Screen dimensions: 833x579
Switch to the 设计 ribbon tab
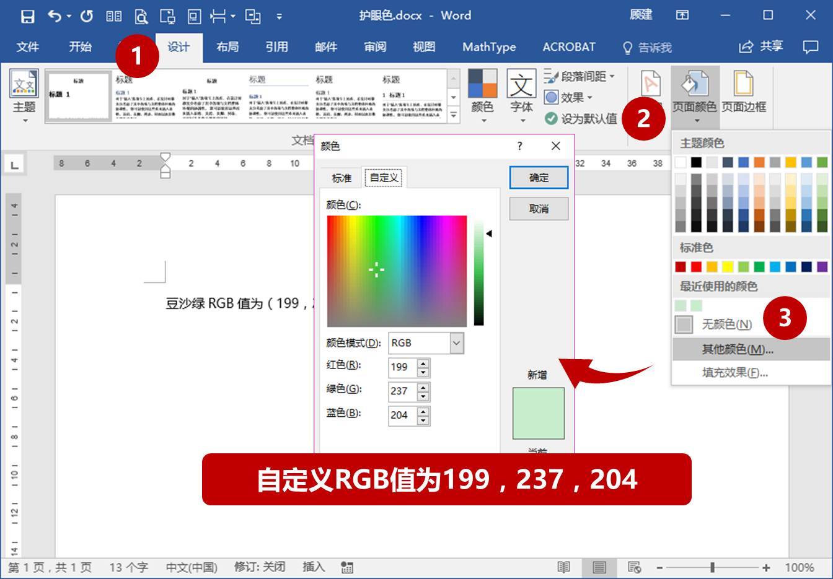point(178,47)
